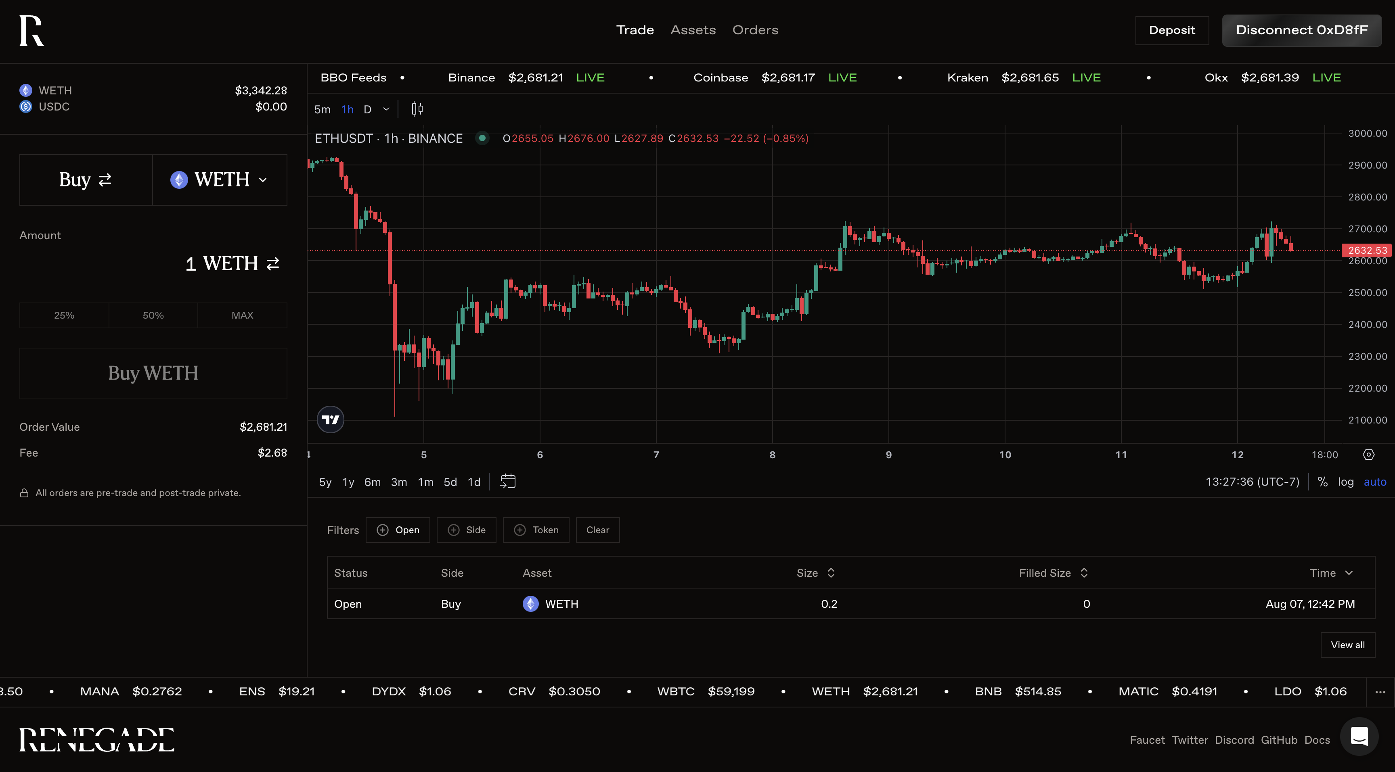Screen dimensions: 1395x772
Task: Swap amount denomination arrows beside 1 WETH
Action: [273, 263]
